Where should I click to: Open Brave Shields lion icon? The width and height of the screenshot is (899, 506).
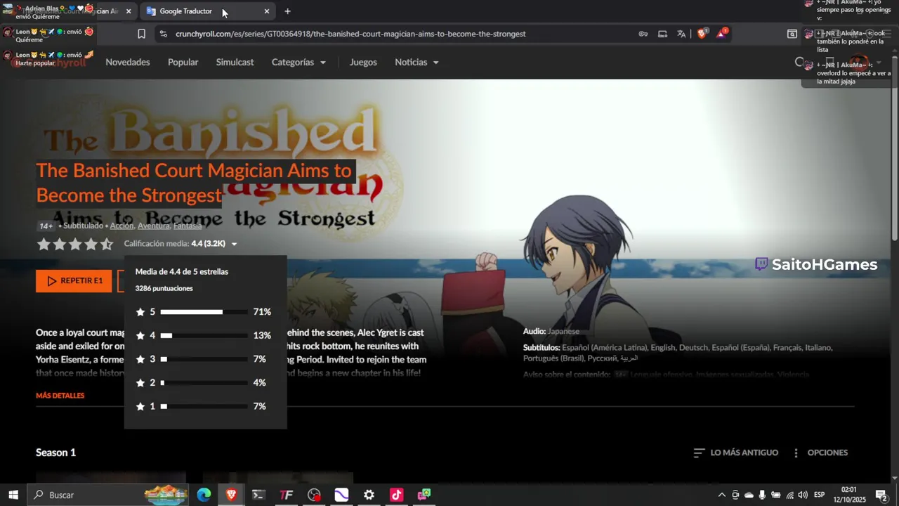702,34
